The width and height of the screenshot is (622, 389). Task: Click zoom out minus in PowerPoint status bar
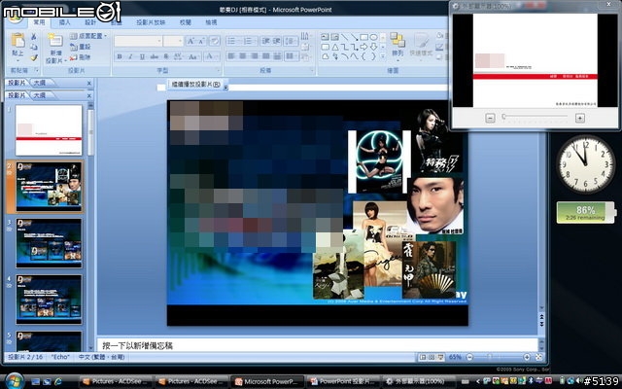tap(469, 357)
